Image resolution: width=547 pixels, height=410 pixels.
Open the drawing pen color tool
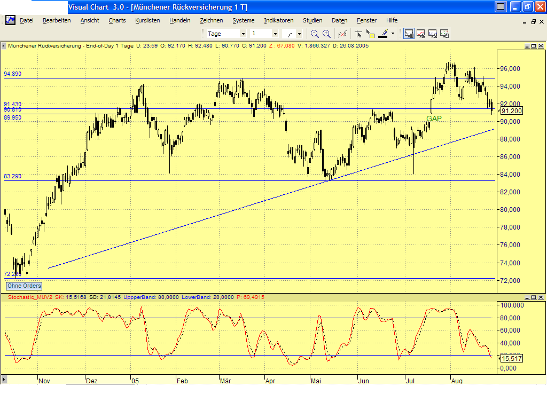point(383,33)
